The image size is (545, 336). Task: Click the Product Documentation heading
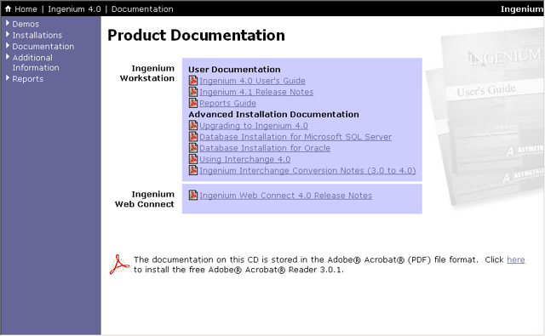point(196,36)
